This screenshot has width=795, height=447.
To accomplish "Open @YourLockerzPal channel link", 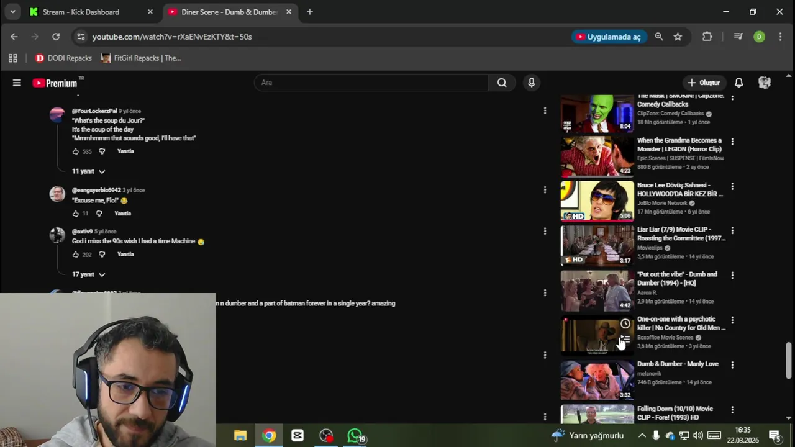I will (94, 111).
